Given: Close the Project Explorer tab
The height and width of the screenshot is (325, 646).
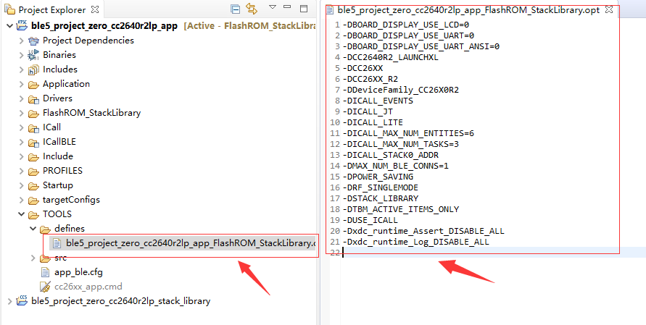Looking at the screenshot, I should point(94,9).
